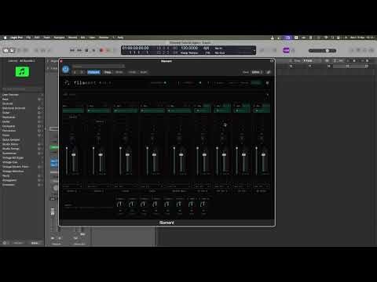The width and height of the screenshot is (377, 282).
Task: Click the 120.0000 tempo value in the LCD
Action: (189, 48)
